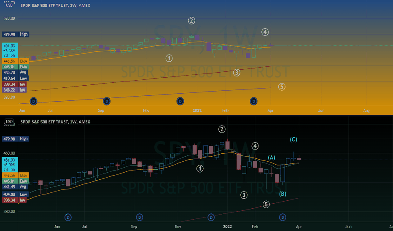
Task: Select wave label 4 in upper chart
Action: pos(265,32)
